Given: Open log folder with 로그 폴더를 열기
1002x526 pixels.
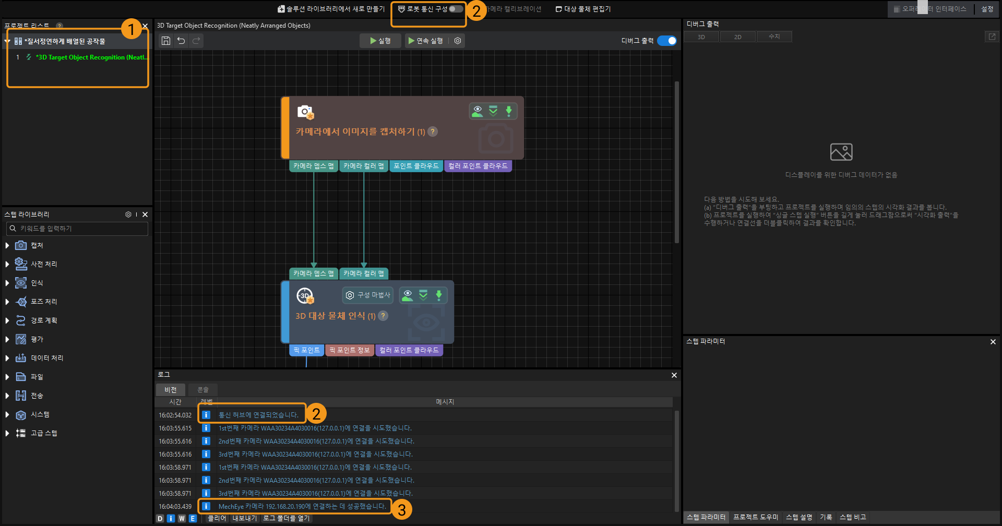Looking at the screenshot, I should [x=287, y=518].
